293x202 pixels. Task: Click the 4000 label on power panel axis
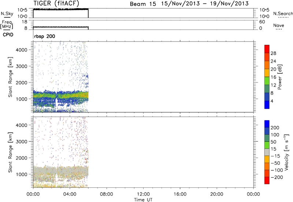coord(21,50)
